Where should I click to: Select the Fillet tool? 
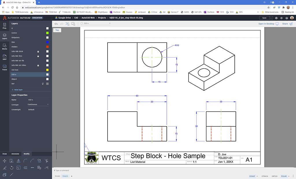[x=25, y=161]
